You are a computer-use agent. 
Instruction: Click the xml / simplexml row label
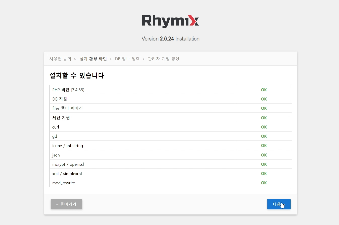(67, 174)
